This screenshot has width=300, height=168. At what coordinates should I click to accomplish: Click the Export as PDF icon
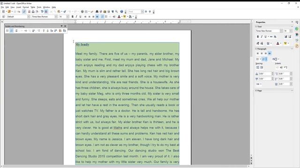coord(29,12)
